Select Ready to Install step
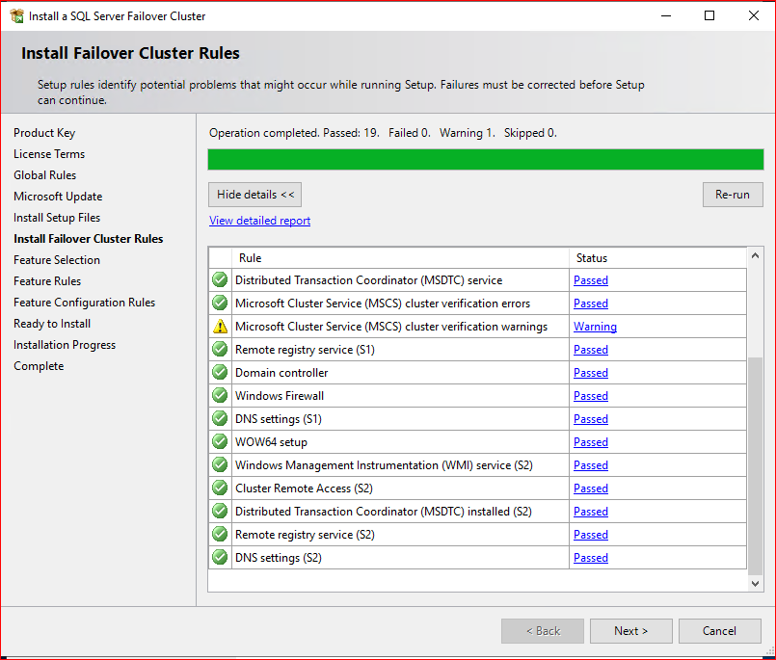Viewport: 776px width, 660px height. pyautogui.click(x=52, y=324)
